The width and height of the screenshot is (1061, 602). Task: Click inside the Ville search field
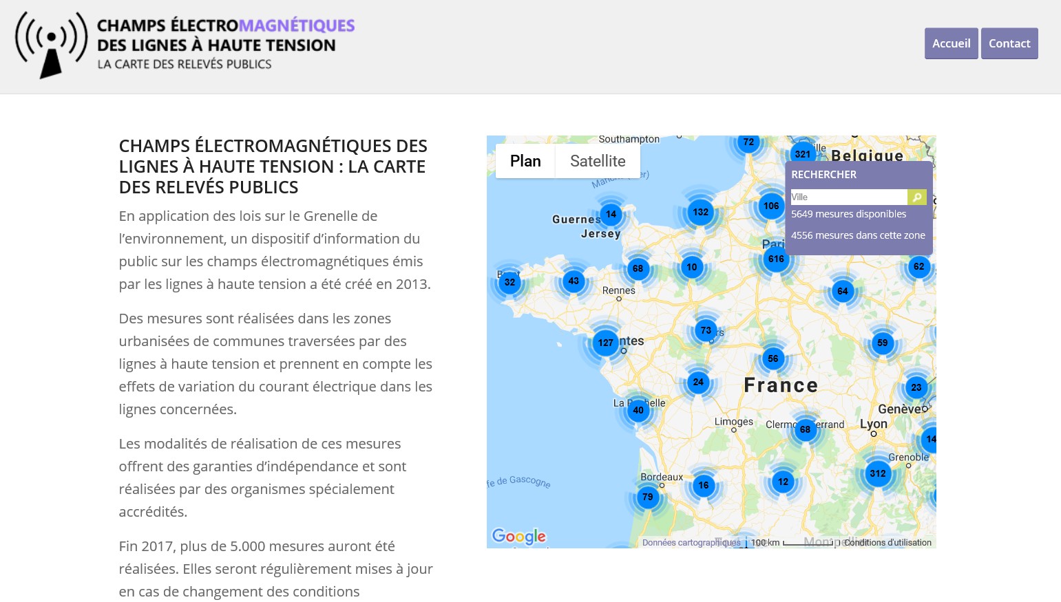click(x=848, y=197)
